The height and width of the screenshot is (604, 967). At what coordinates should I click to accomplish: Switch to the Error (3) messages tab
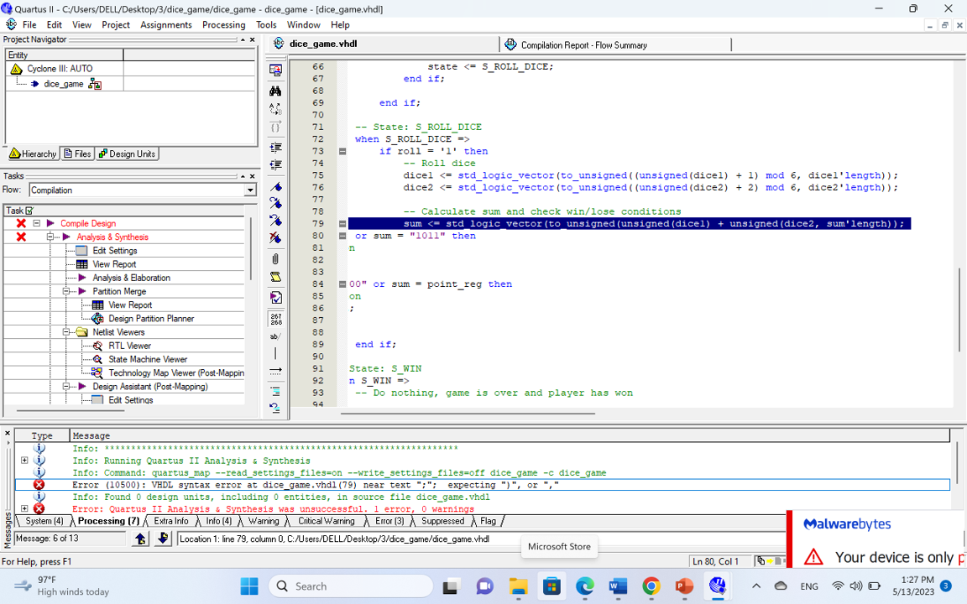[389, 521]
